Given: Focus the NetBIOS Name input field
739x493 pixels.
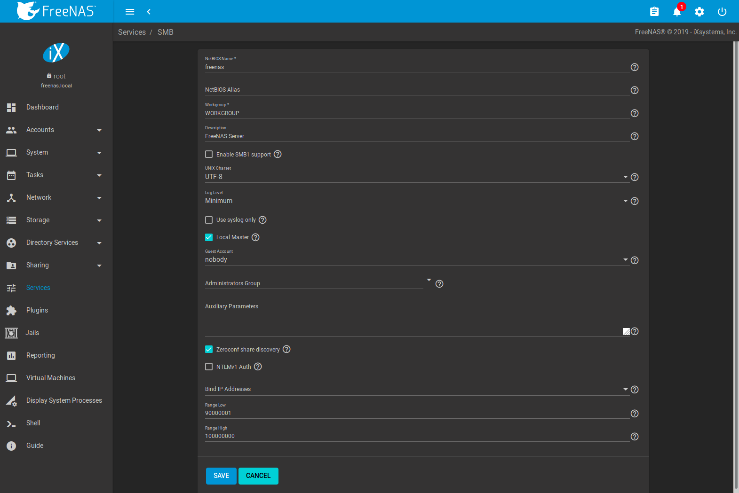Looking at the screenshot, I should pyautogui.click(x=417, y=67).
